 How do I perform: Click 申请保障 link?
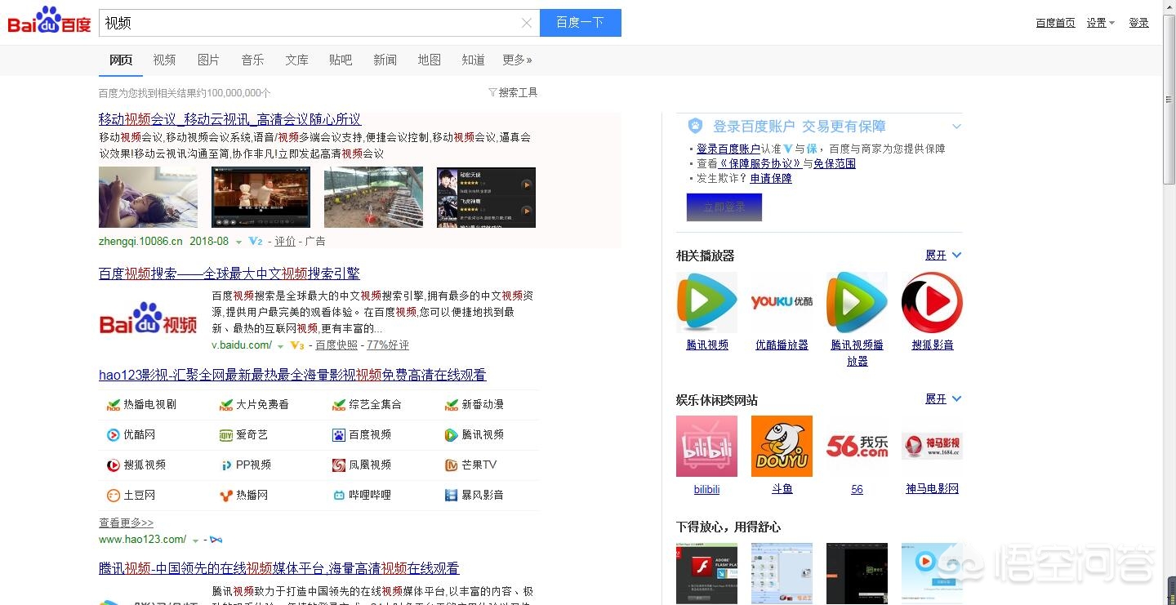pos(771,178)
